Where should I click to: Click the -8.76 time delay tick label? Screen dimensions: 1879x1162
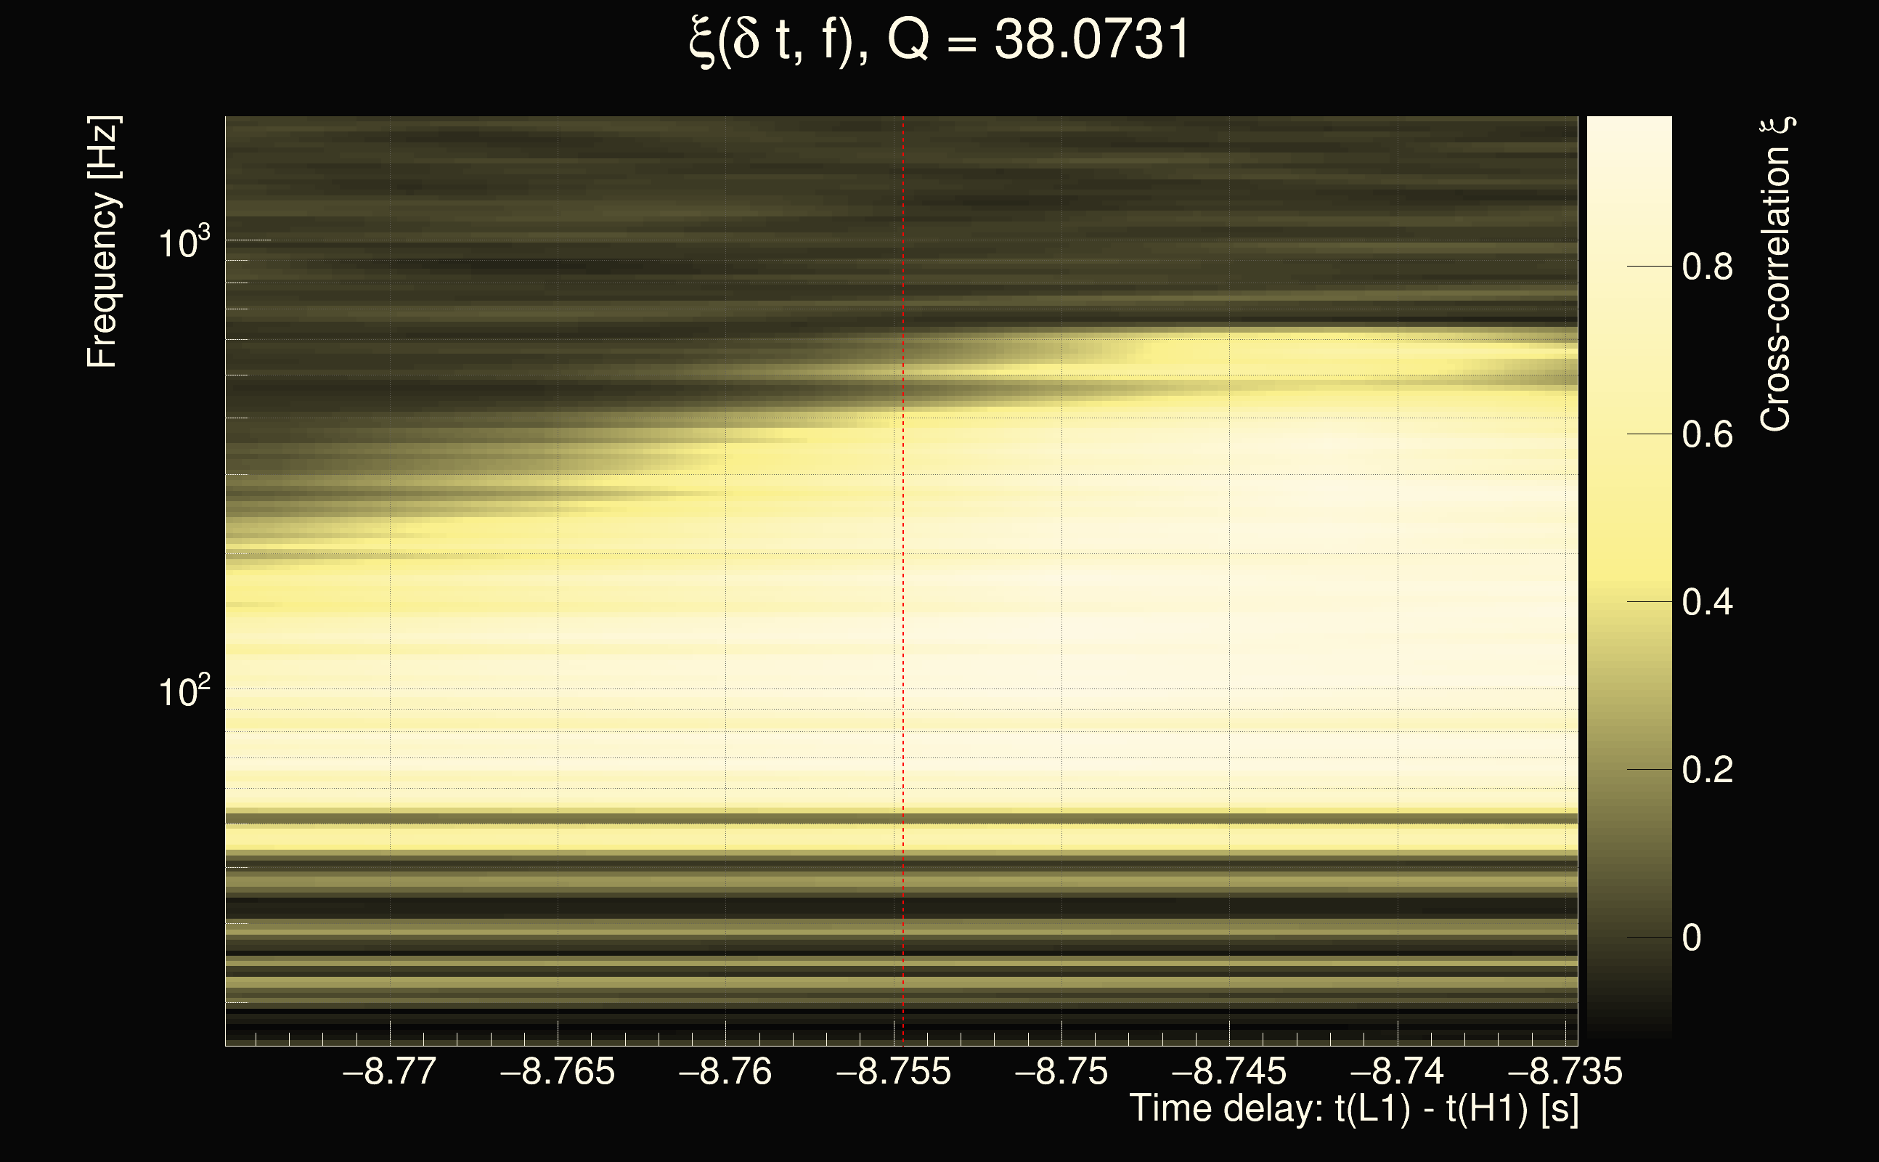pyautogui.click(x=725, y=1071)
